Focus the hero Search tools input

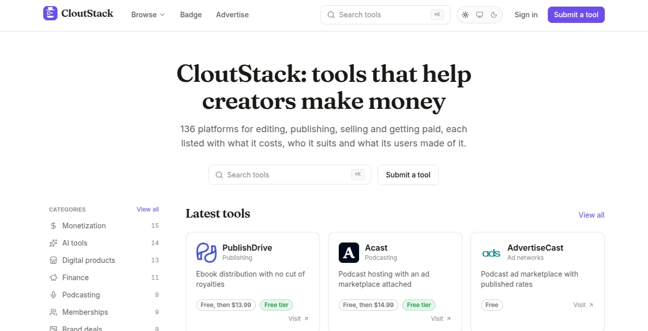290,174
